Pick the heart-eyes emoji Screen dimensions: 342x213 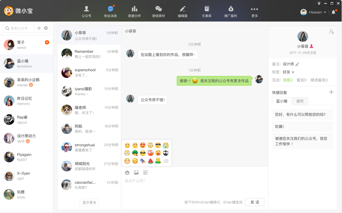coord(143,145)
